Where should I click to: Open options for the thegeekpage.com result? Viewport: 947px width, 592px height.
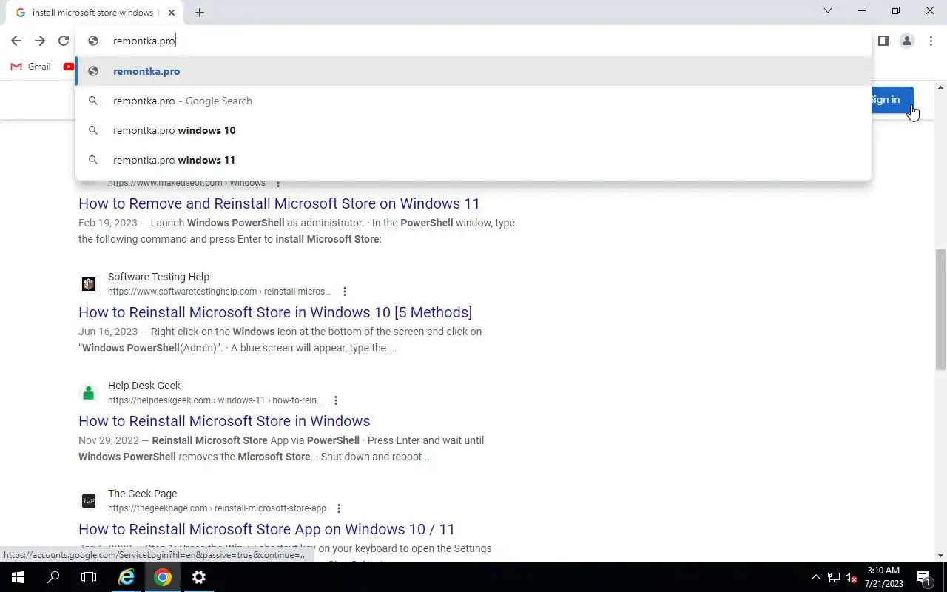(x=338, y=508)
